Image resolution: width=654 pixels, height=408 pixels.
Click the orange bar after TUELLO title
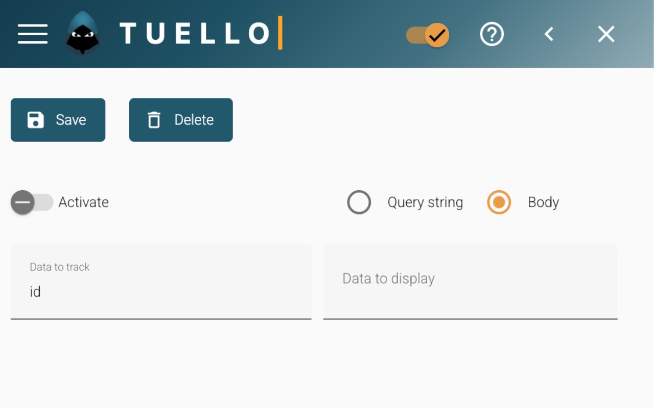click(280, 33)
